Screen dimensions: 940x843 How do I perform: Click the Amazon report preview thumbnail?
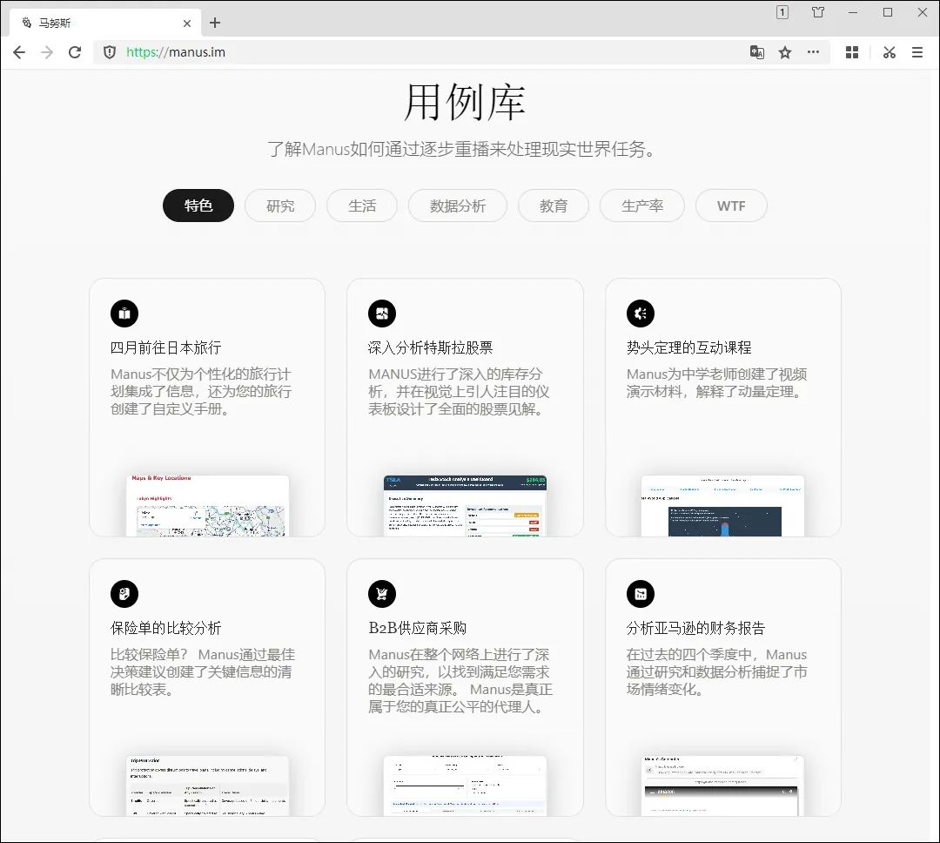click(723, 786)
